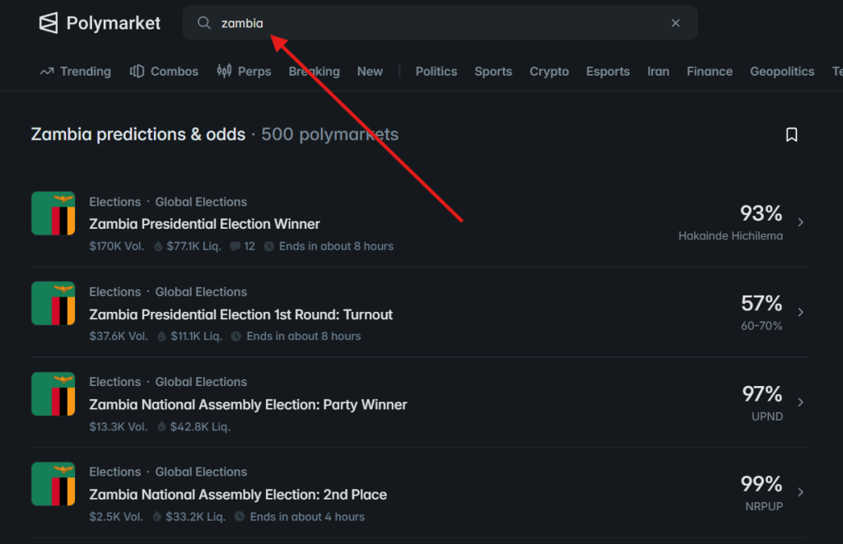This screenshot has width=843, height=544.
Task: Click Zambia flag thumbnail for Party Winner market
Action: click(x=54, y=393)
